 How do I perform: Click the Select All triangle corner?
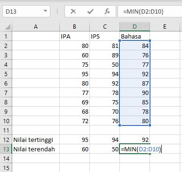click(8, 27)
